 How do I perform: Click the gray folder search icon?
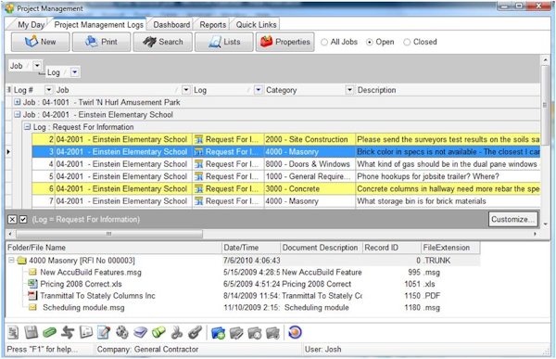click(x=255, y=333)
